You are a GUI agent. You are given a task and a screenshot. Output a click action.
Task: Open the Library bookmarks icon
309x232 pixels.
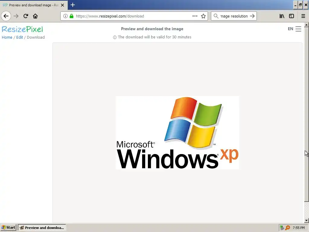coord(282,16)
